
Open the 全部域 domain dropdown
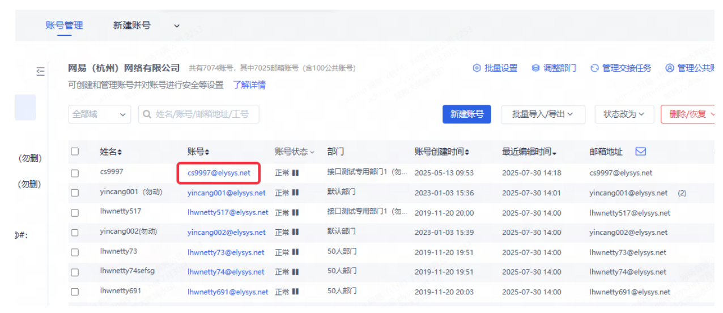[x=100, y=114]
